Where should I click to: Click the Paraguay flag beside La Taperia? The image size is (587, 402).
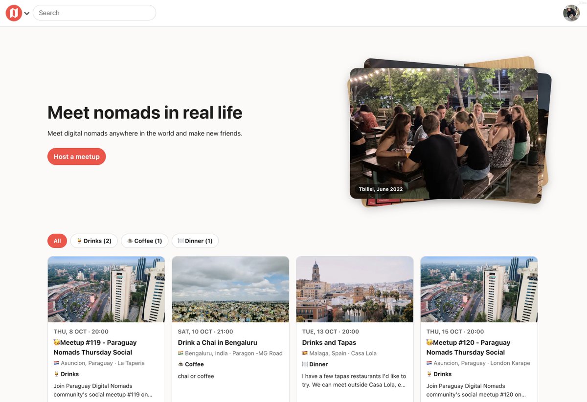(56, 363)
